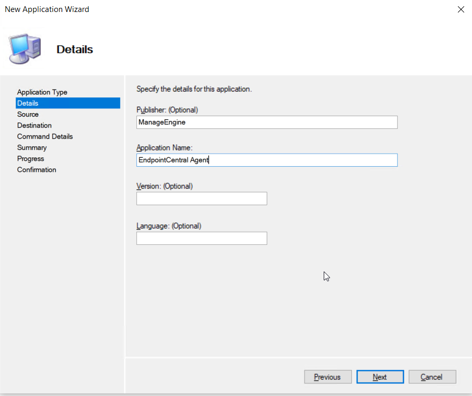The image size is (472, 396).
Task: Jump to Command Details step
Action: (x=45, y=137)
